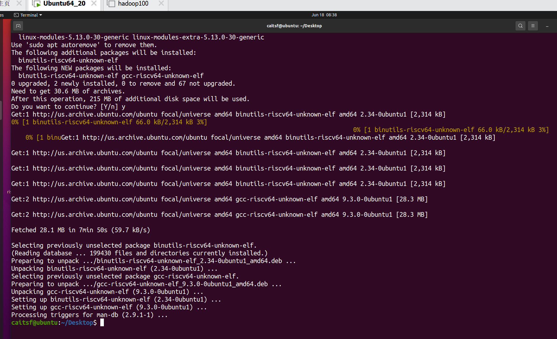The image size is (557, 339).
Task: Open the terminal hamburger menu
Action: (533, 26)
